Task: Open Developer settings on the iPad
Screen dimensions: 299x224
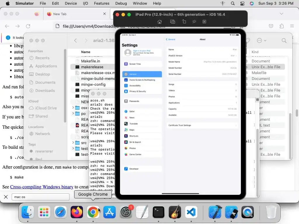Action: tap(142, 169)
